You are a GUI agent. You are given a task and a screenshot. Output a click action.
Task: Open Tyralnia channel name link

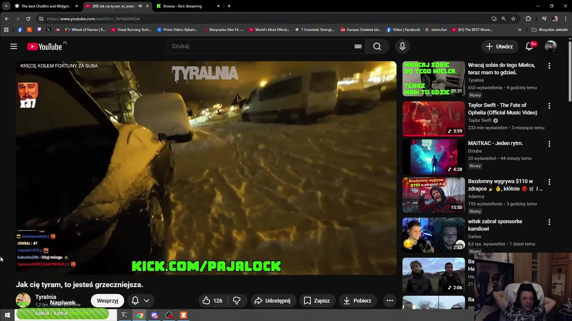(x=46, y=297)
